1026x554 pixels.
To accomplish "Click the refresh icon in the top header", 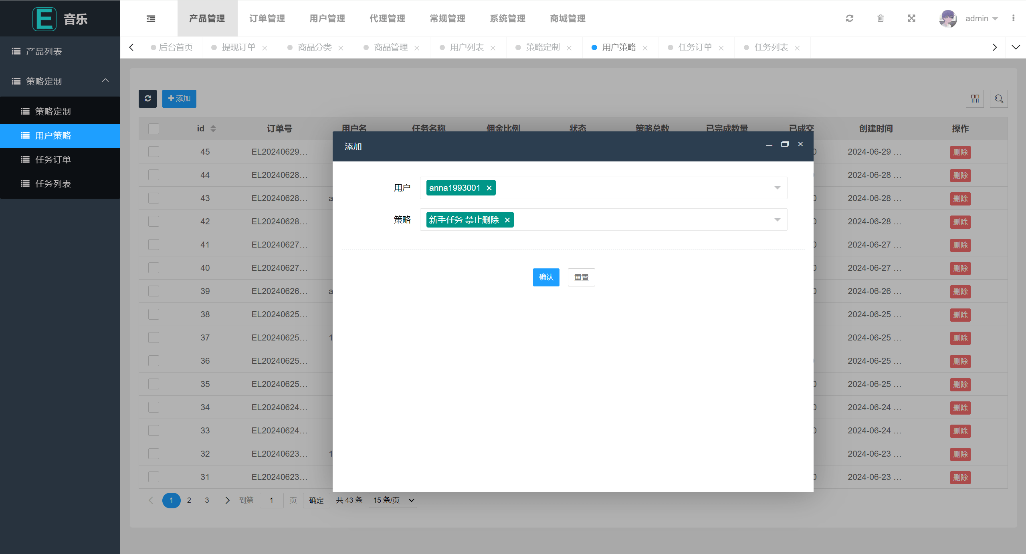I will pyautogui.click(x=849, y=18).
